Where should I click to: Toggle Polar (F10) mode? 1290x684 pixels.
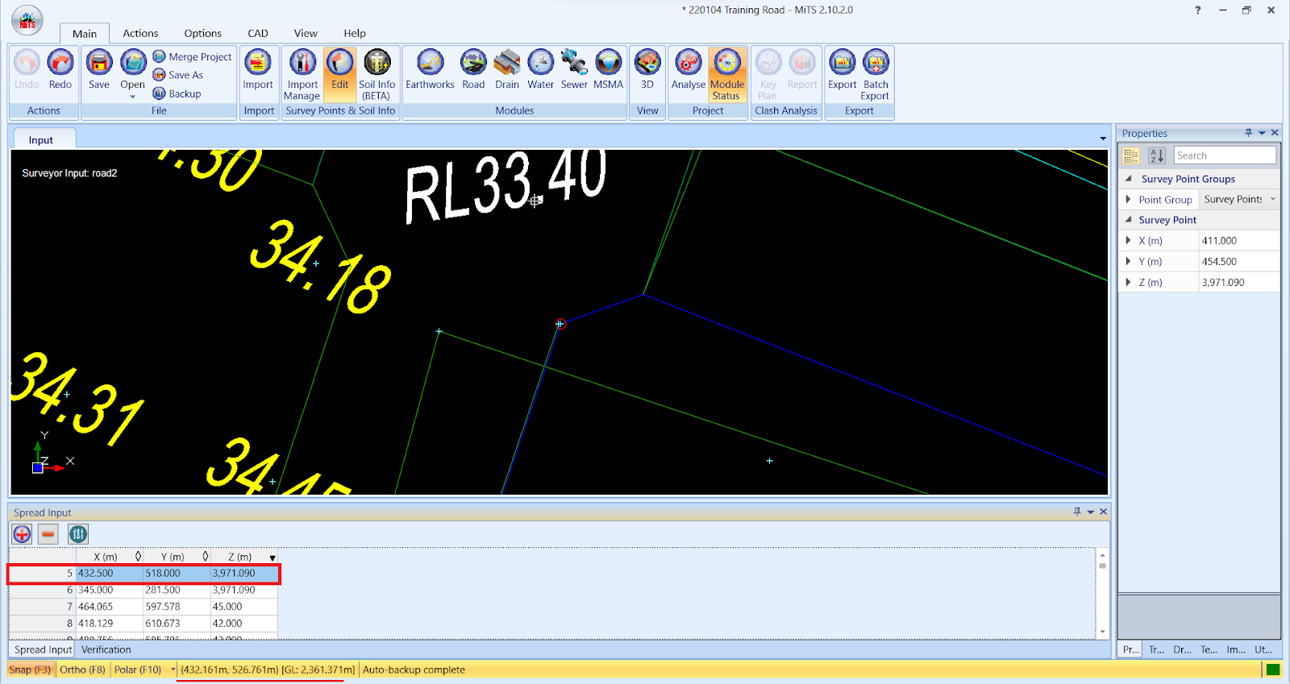coord(138,669)
